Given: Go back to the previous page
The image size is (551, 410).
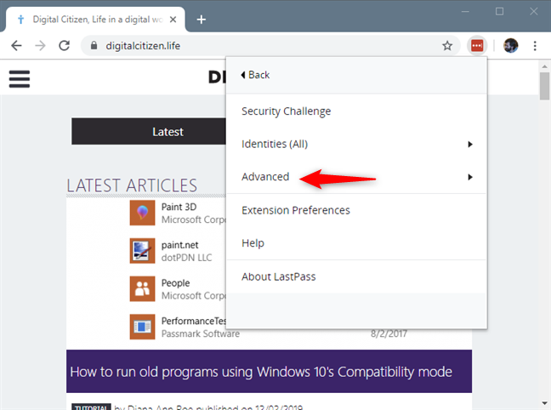Looking at the screenshot, I should (x=16, y=46).
